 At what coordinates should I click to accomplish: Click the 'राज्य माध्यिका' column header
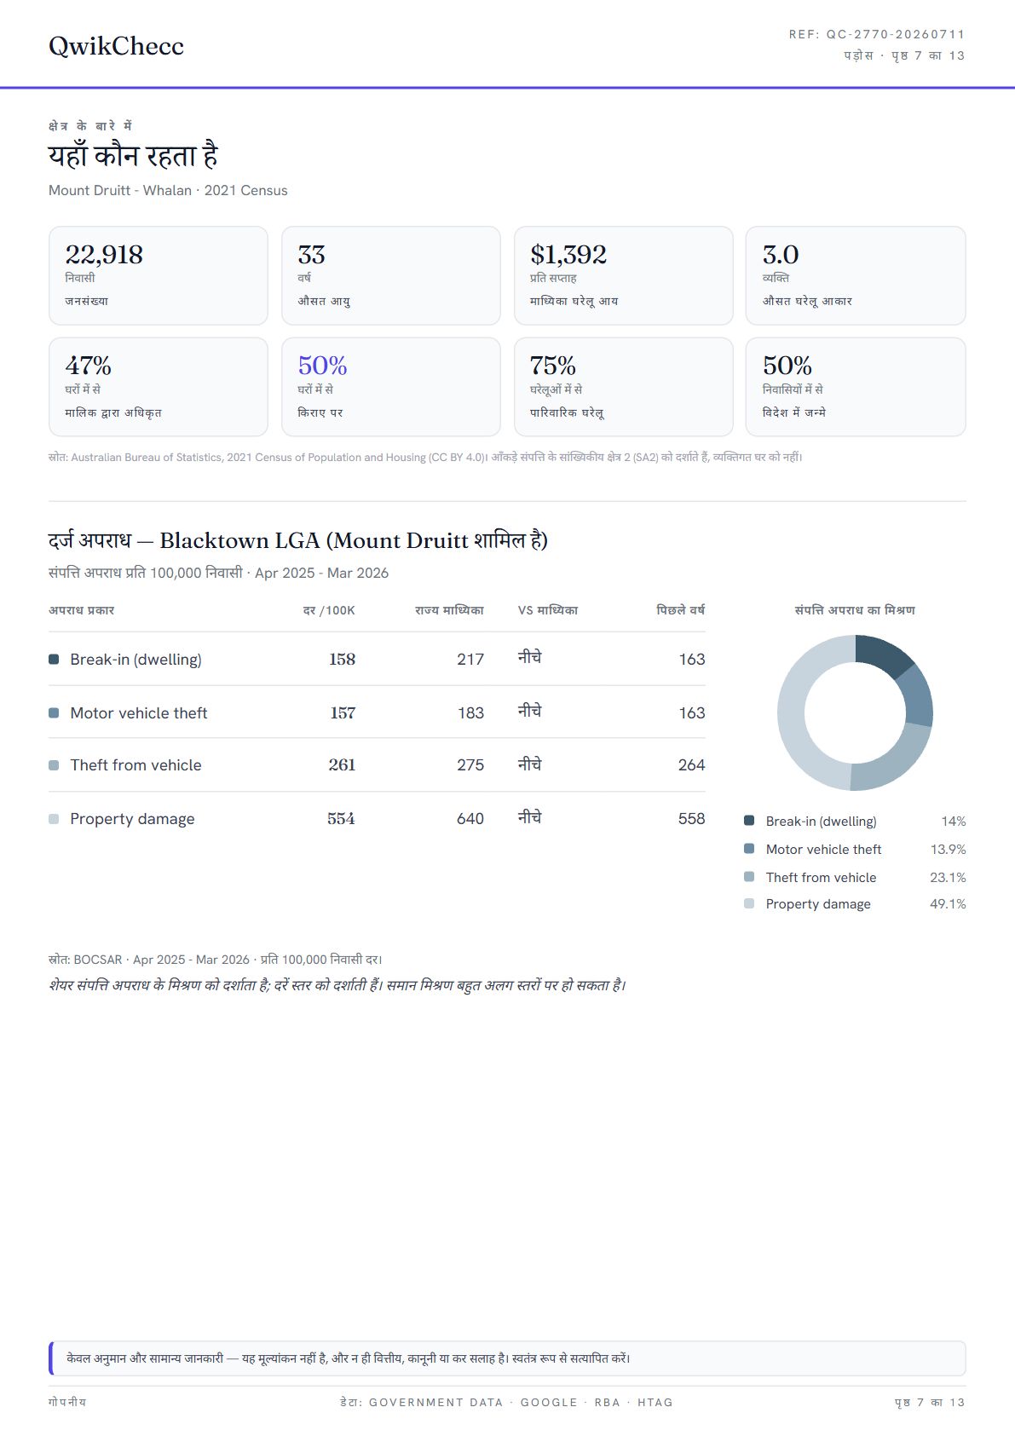449,610
